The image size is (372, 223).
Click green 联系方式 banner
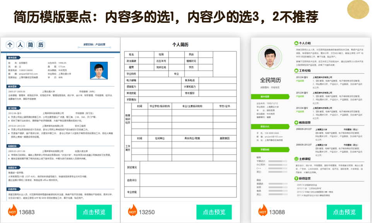(270, 127)
